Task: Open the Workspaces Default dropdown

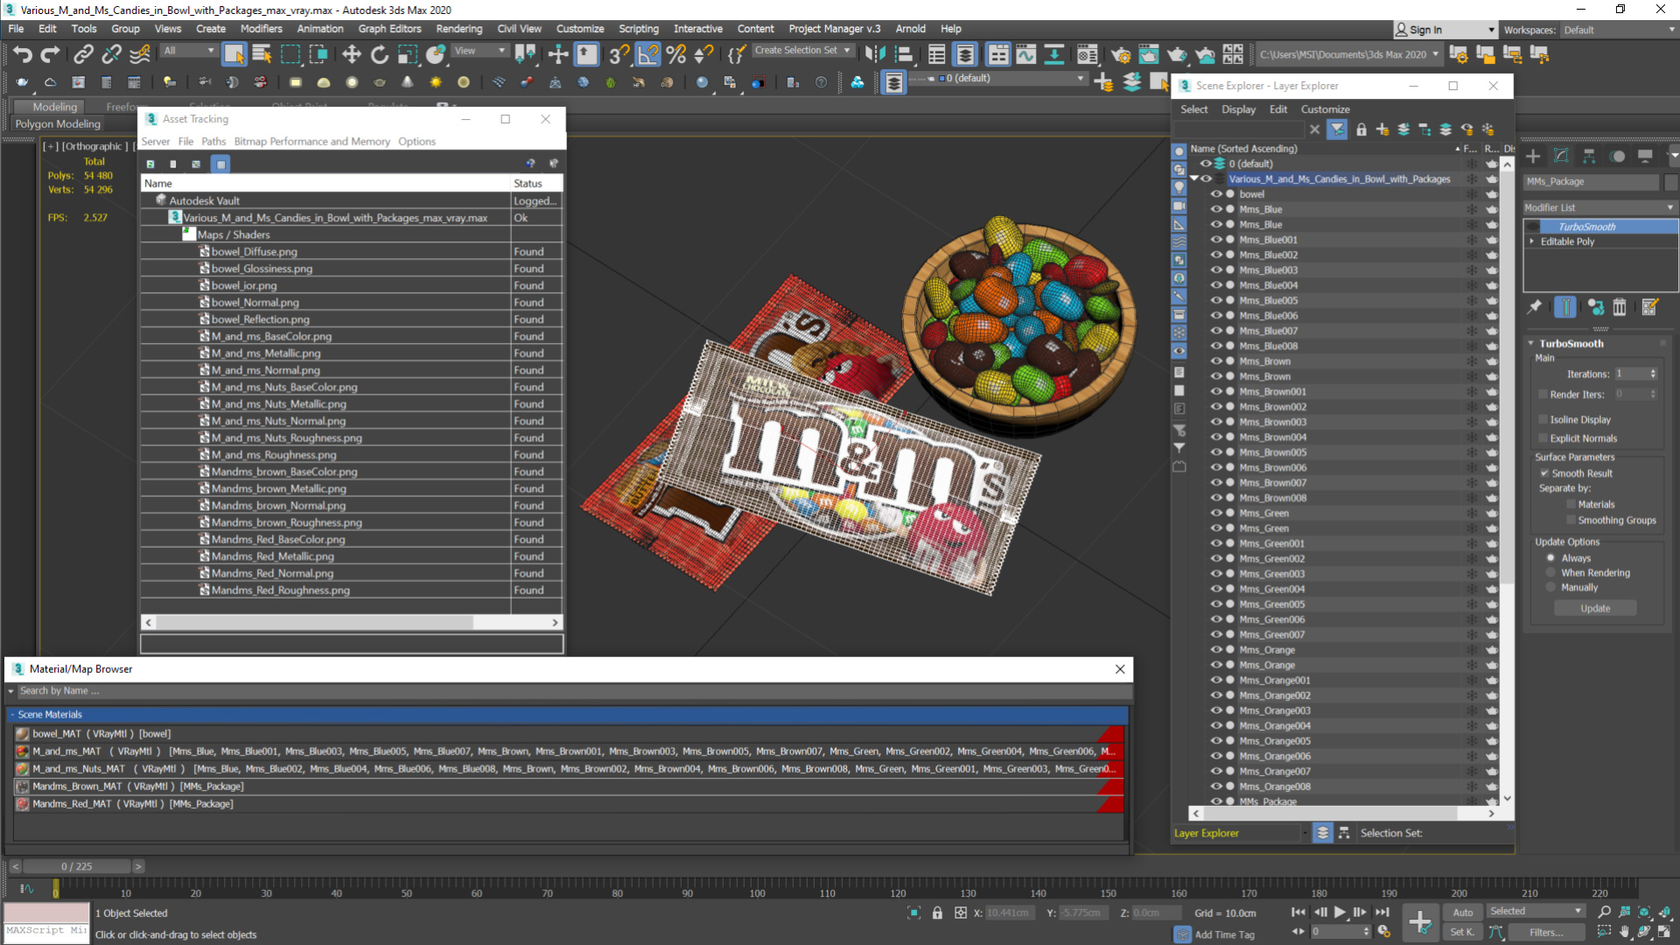Action: (x=1618, y=30)
